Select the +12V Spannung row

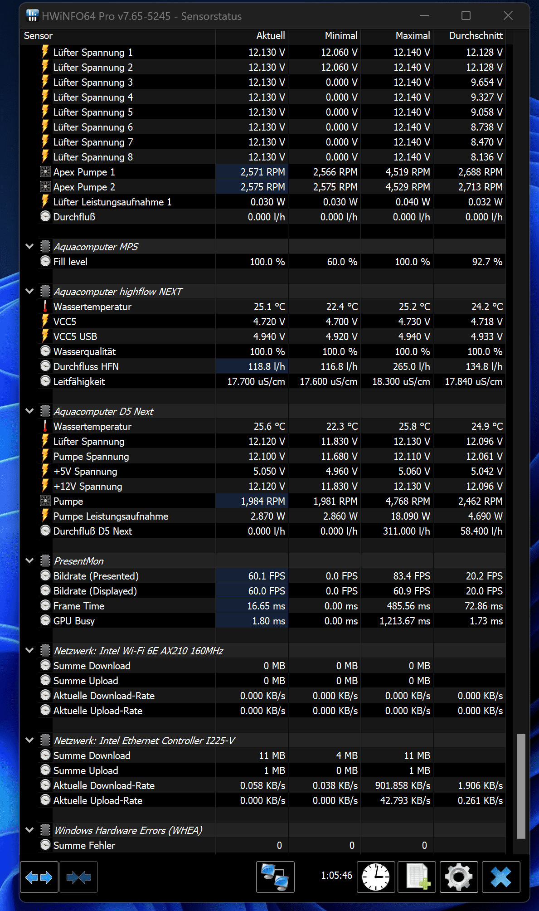click(272, 486)
